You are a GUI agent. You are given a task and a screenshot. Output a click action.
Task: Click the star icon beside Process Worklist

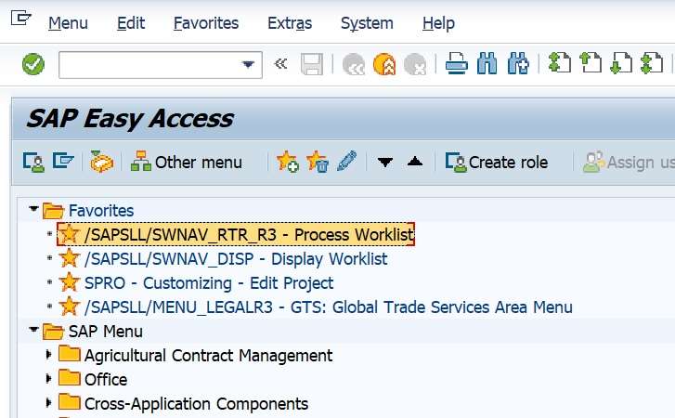pos(70,234)
